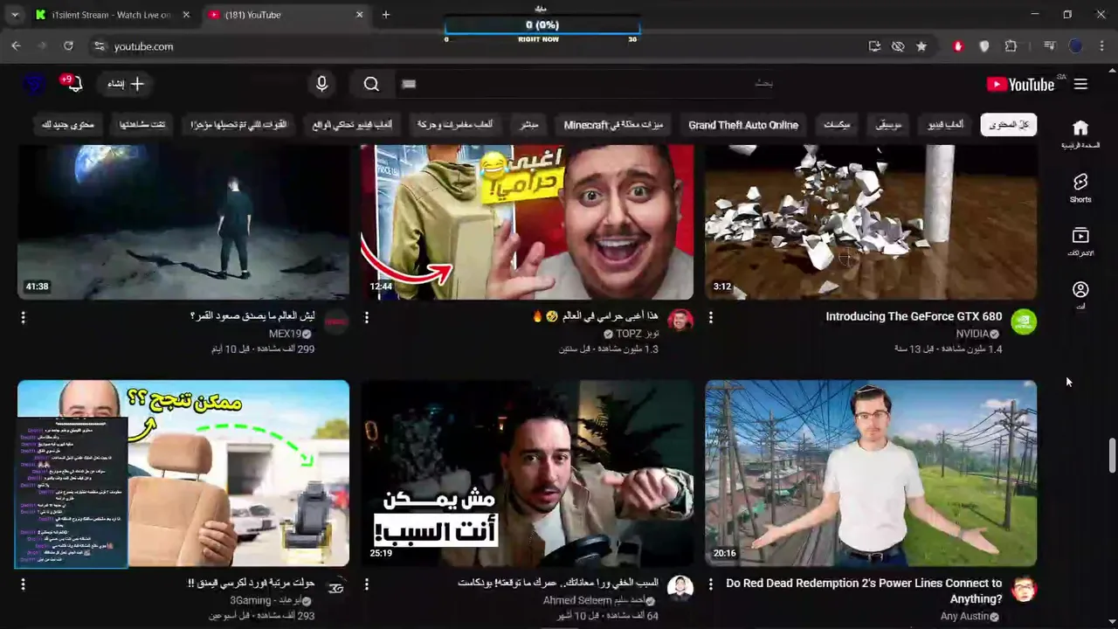1118x629 pixels.
Task: Start voice search with microphone icon
Action: (321, 84)
